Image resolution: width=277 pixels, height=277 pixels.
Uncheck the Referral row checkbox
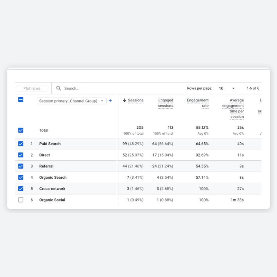[x=21, y=166]
